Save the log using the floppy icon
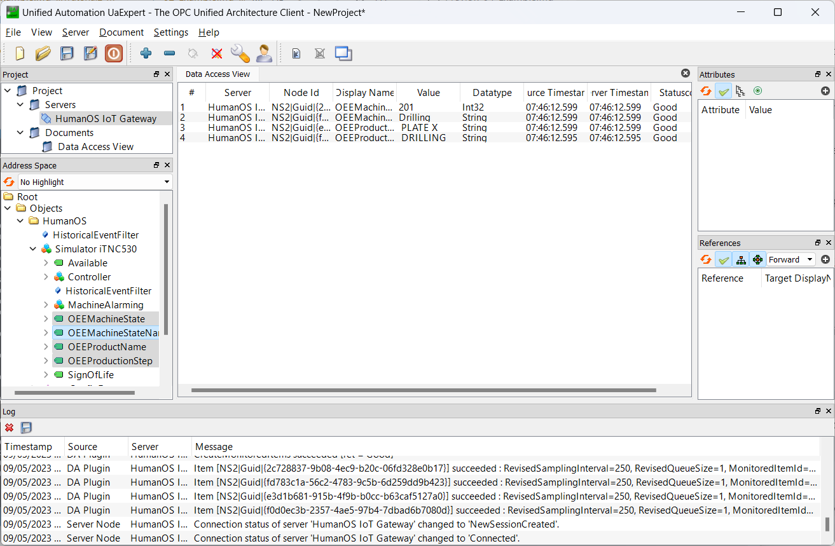 pyautogui.click(x=26, y=428)
